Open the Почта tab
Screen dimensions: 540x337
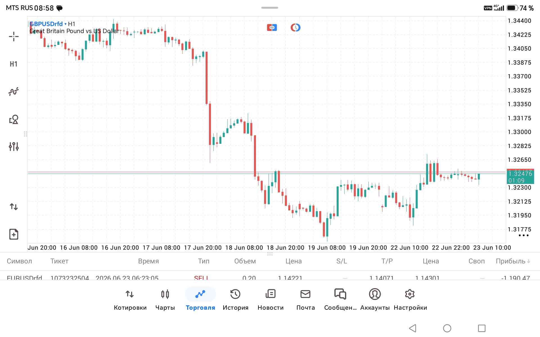[305, 300]
